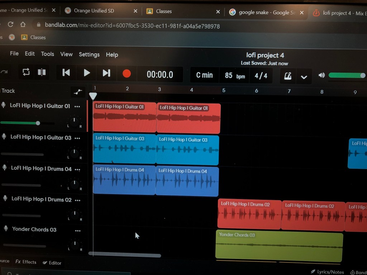Arm microphone on Drums 04 track
367x275 pixels.
click(5, 168)
